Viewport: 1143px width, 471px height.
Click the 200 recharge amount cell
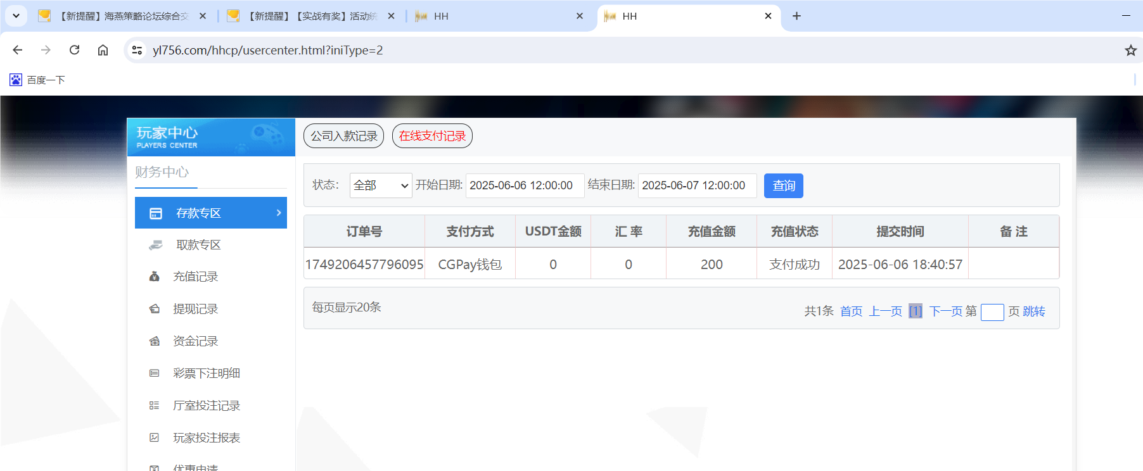(712, 265)
